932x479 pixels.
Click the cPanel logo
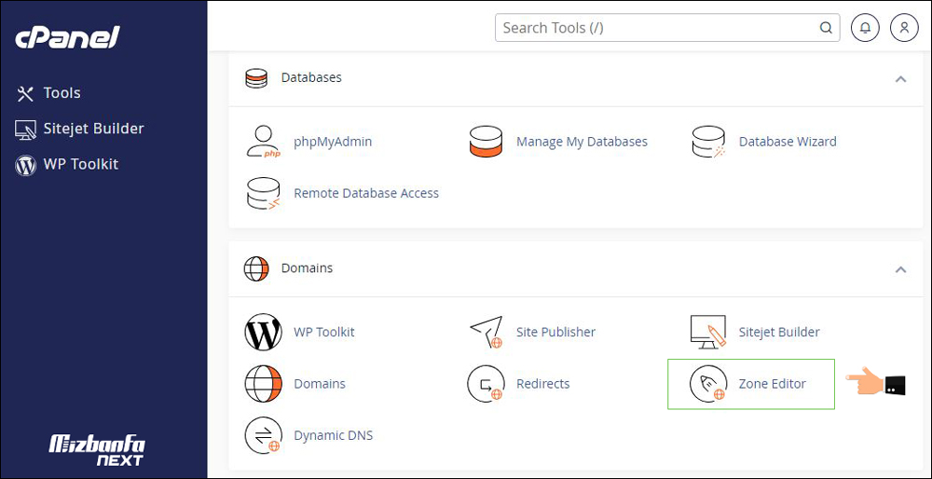tap(67, 37)
